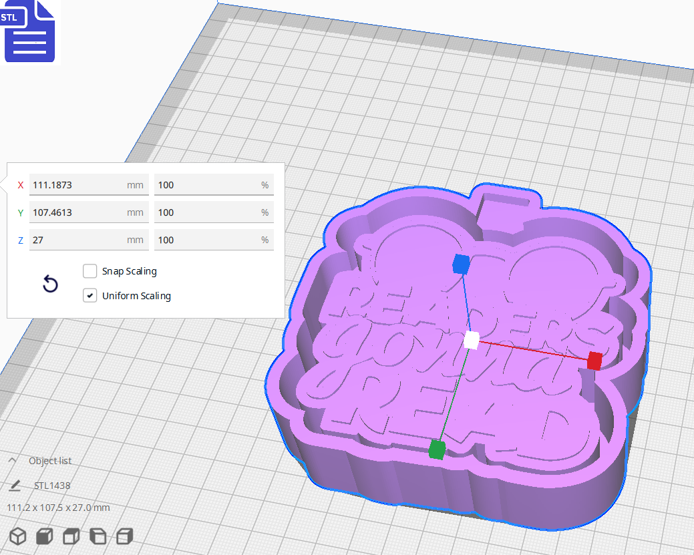Enable the Snap Scaling checkbox

pos(90,271)
